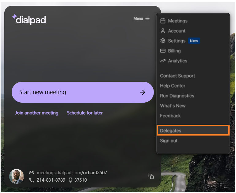
Task: Click the Menu text label
Action: [x=138, y=18]
